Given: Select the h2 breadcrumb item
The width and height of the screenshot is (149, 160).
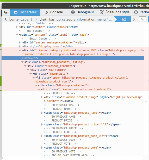Looking at the screenshot, I should click(124, 19).
